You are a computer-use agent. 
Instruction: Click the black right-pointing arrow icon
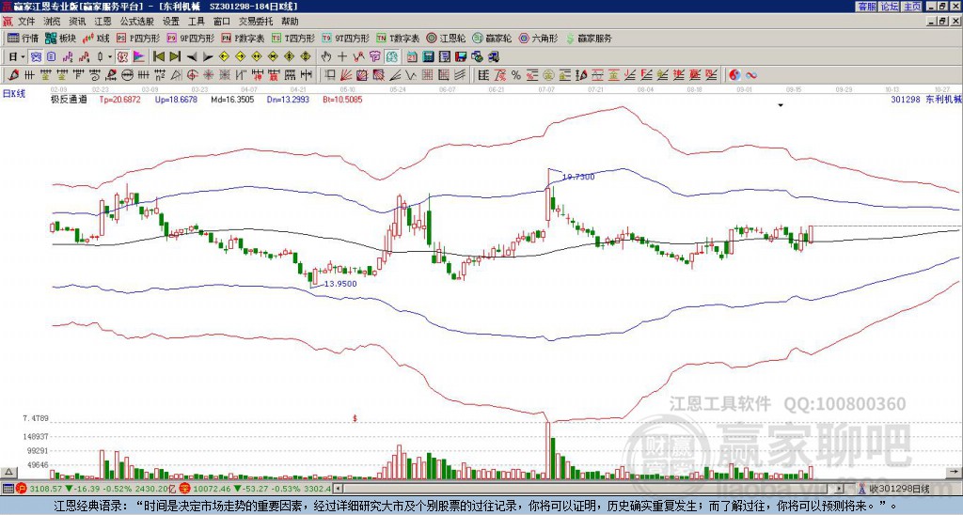(208, 57)
